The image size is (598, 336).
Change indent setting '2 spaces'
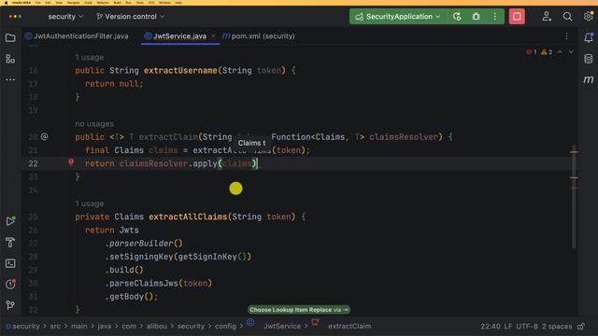click(x=557, y=326)
